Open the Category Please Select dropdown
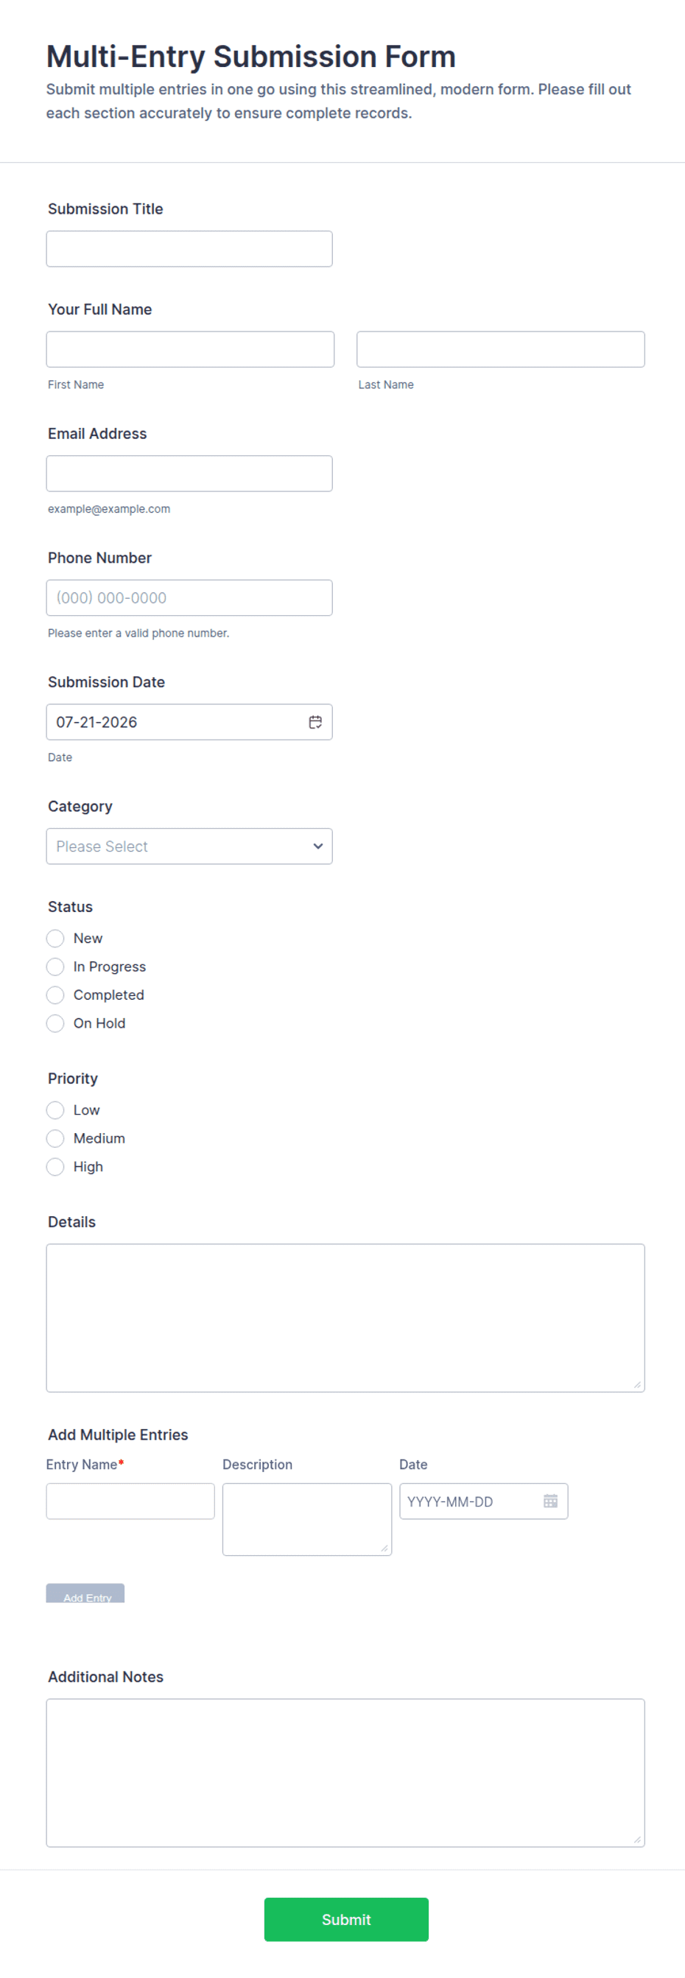 point(189,846)
